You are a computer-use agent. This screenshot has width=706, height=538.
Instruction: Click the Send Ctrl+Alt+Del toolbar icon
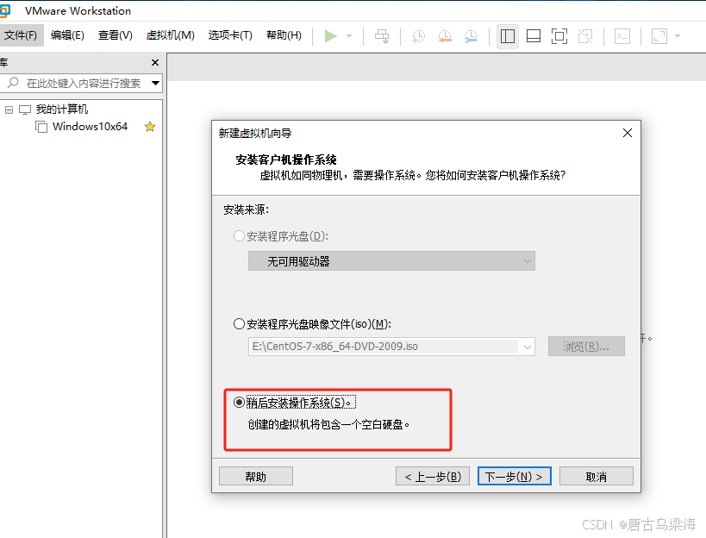tap(382, 36)
